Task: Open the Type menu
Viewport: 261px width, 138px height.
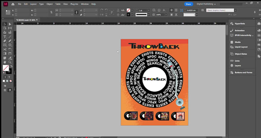Action: pos(41,4)
